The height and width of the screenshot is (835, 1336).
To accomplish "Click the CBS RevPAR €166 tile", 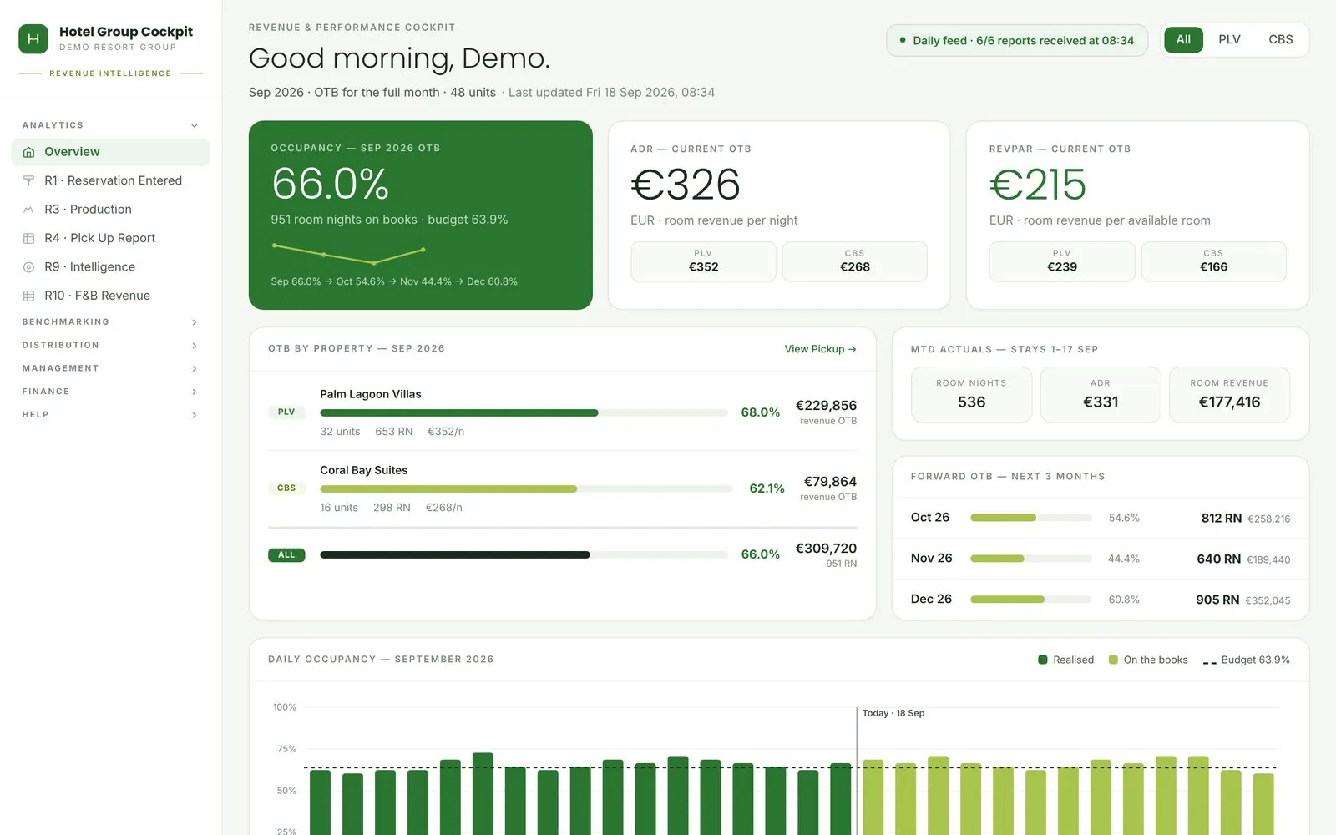I will click(x=1213, y=261).
